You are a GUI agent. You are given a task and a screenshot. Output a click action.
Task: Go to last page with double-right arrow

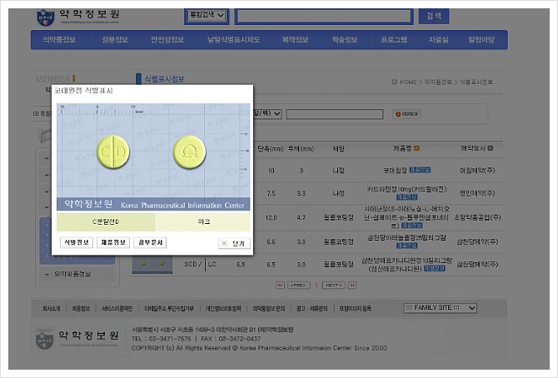(352, 285)
